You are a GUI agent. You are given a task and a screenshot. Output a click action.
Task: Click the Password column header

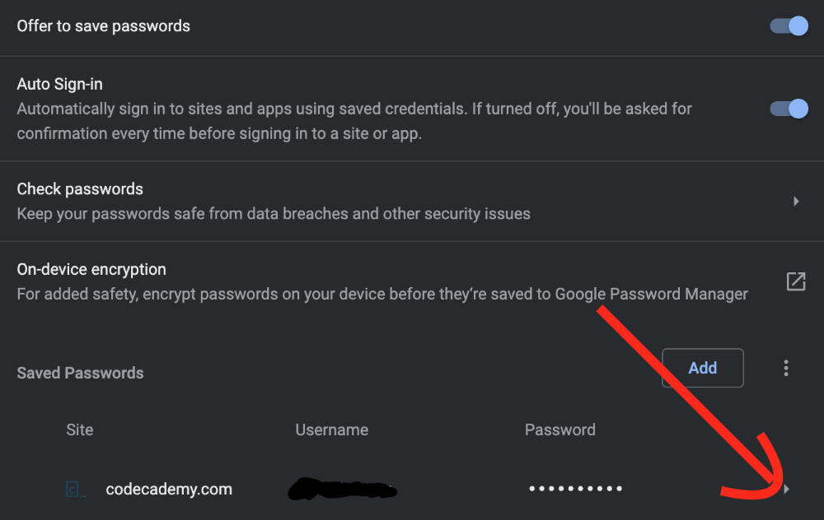(559, 430)
